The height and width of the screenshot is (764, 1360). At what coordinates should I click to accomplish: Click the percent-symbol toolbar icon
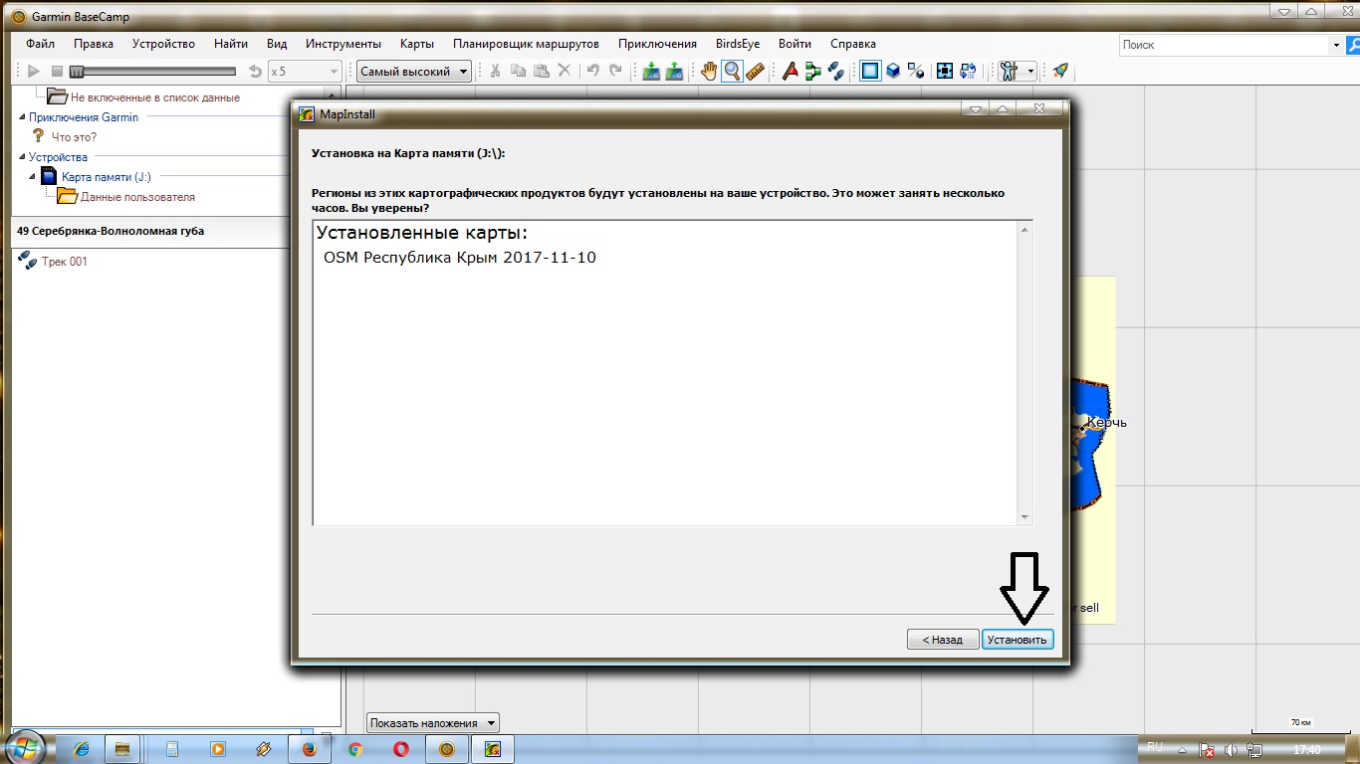tap(916, 71)
